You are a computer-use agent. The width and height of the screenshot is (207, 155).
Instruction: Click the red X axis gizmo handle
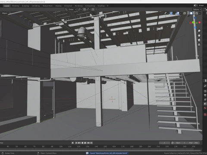click(x=199, y=22)
